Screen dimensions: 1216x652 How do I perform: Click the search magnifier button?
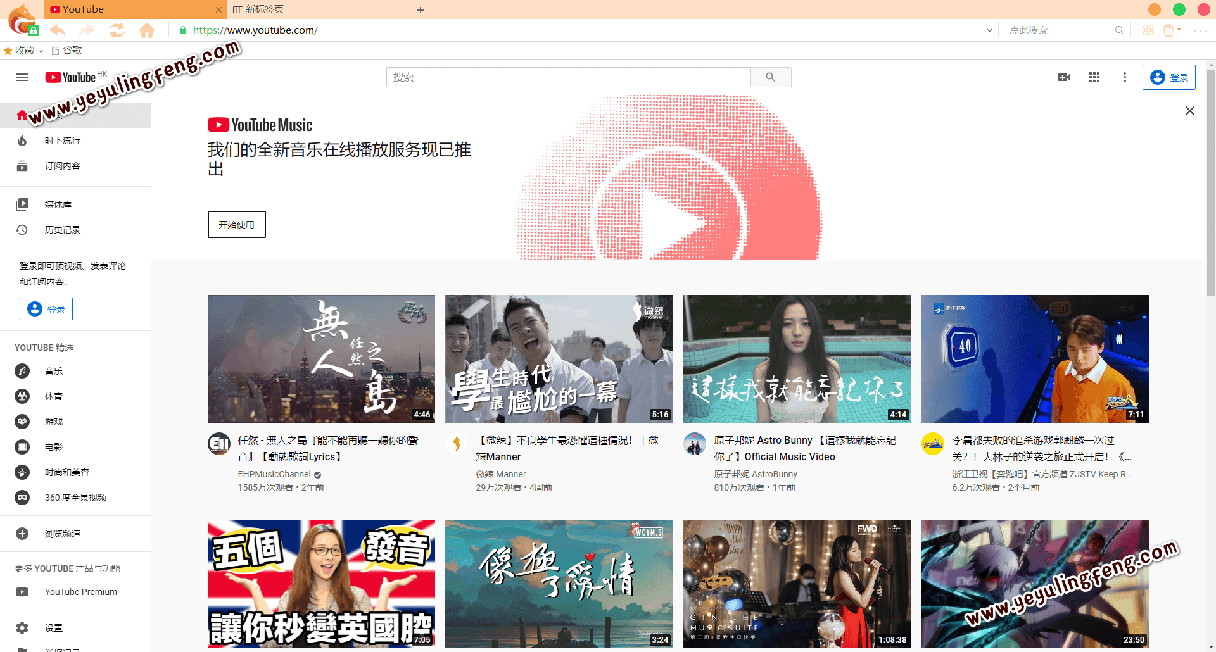coord(771,77)
